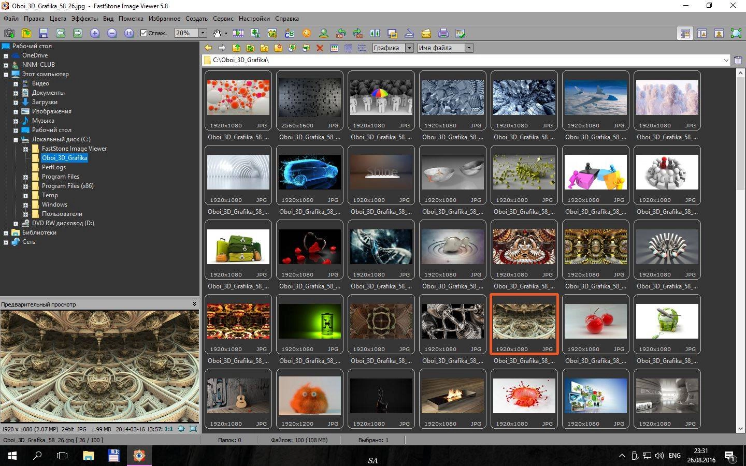The width and height of the screenshot is (746, 466).
Task: Open the Справка menu
Action: (x=286, y=19)
